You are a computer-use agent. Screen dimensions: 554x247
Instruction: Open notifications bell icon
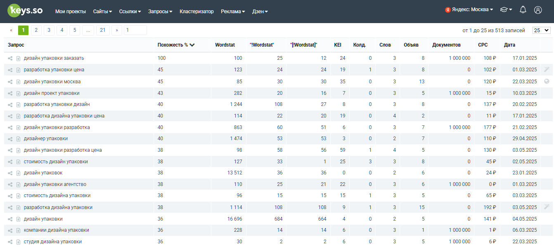coord(523,10)
